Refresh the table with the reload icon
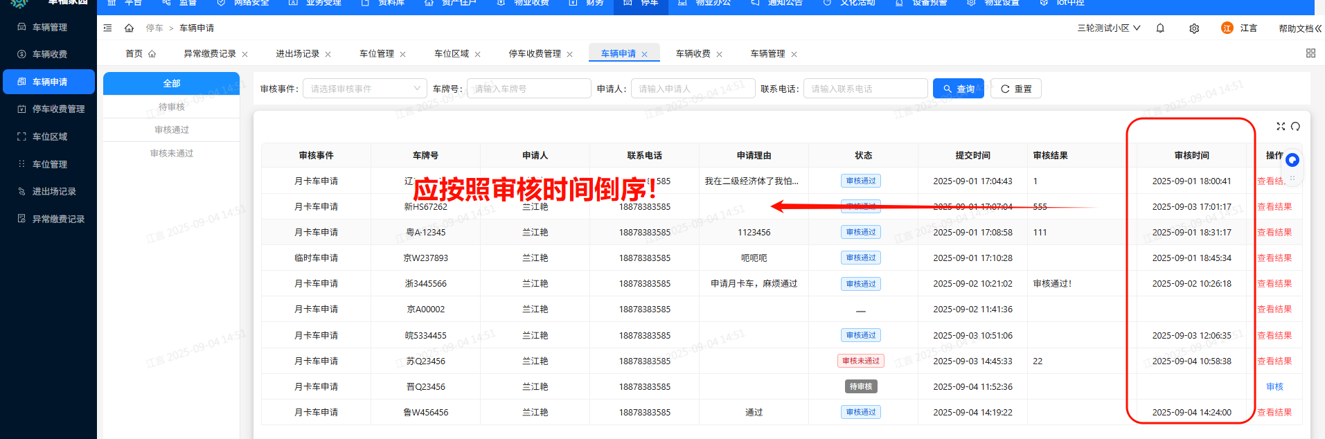The height and width of the screenshot is (439, 1325). click(x=1295, y=126)
